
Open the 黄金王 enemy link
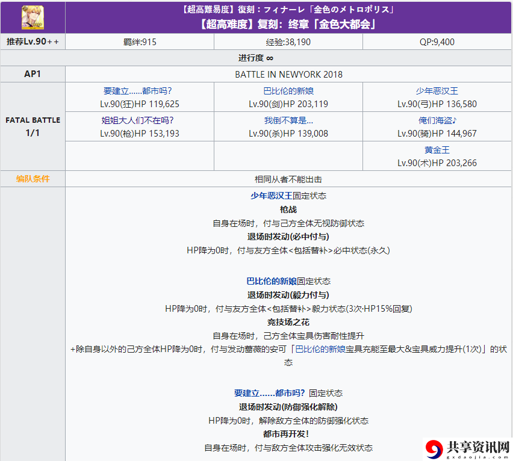437,150
